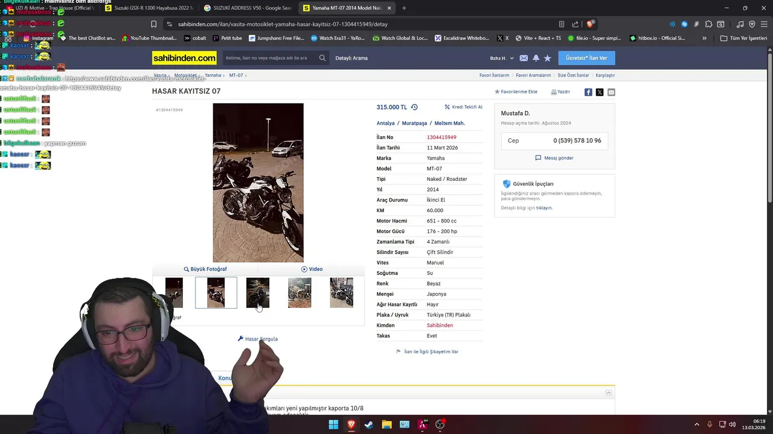773x434 pixels.
Task: Select Yamaha MT-07 2014 Model tab
Action: (x=347, y=8)
